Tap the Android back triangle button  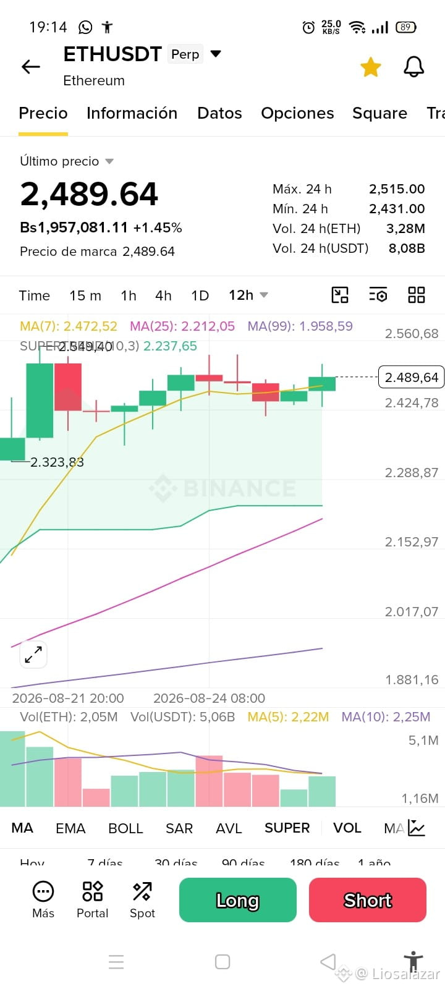pyautogui.click(x=328, y=962)
